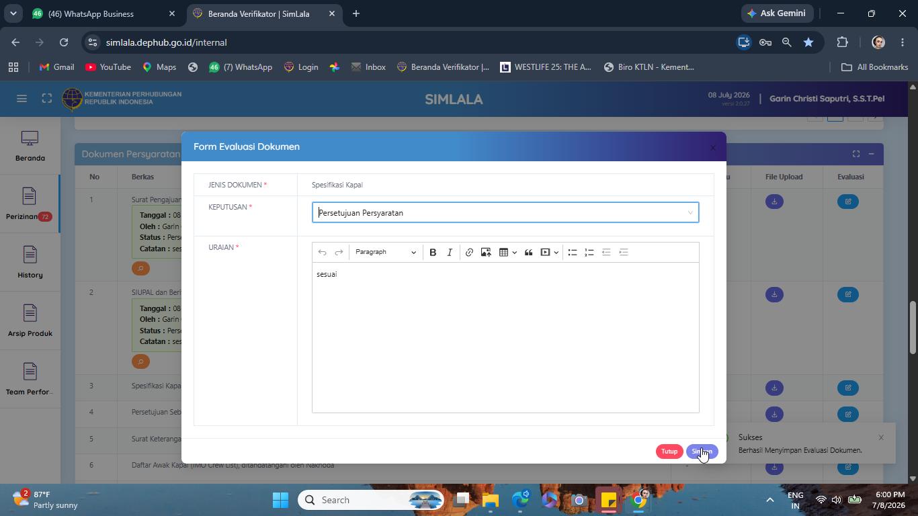Toggle italic formatting in the editor
Viewport: 918px width, 516px height.
[x=450, y=252]
